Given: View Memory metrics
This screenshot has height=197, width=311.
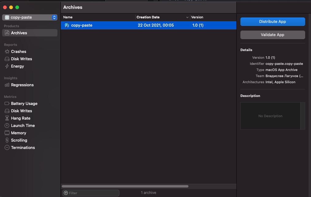Looking at the screenshot, I should (x=18, y=133).
